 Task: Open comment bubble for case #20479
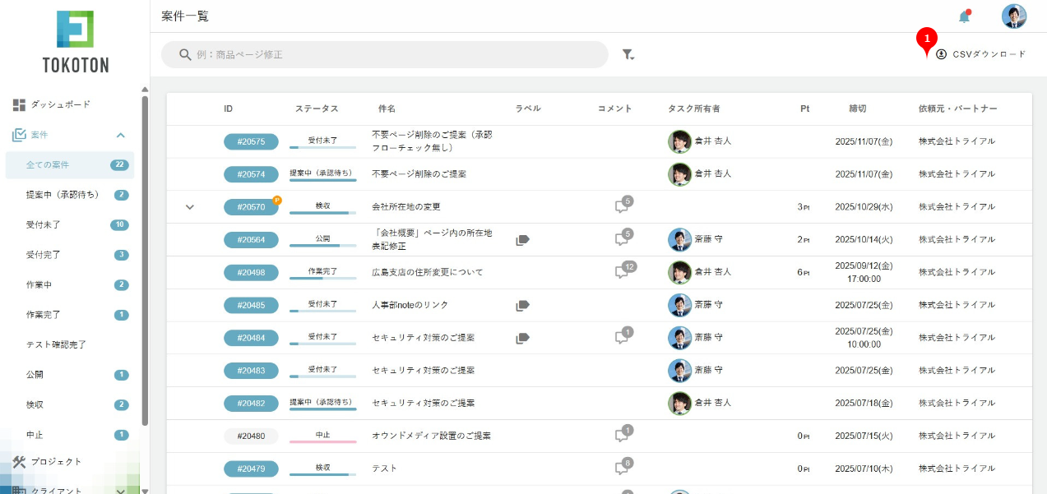[x=622, y=469]
